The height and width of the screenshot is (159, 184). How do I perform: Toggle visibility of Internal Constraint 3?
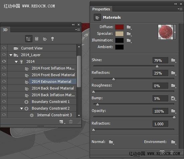click(4, 115)
